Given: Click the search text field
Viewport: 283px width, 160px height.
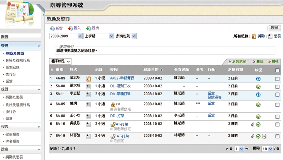Looking at the screenshot, I should [248, 28].
